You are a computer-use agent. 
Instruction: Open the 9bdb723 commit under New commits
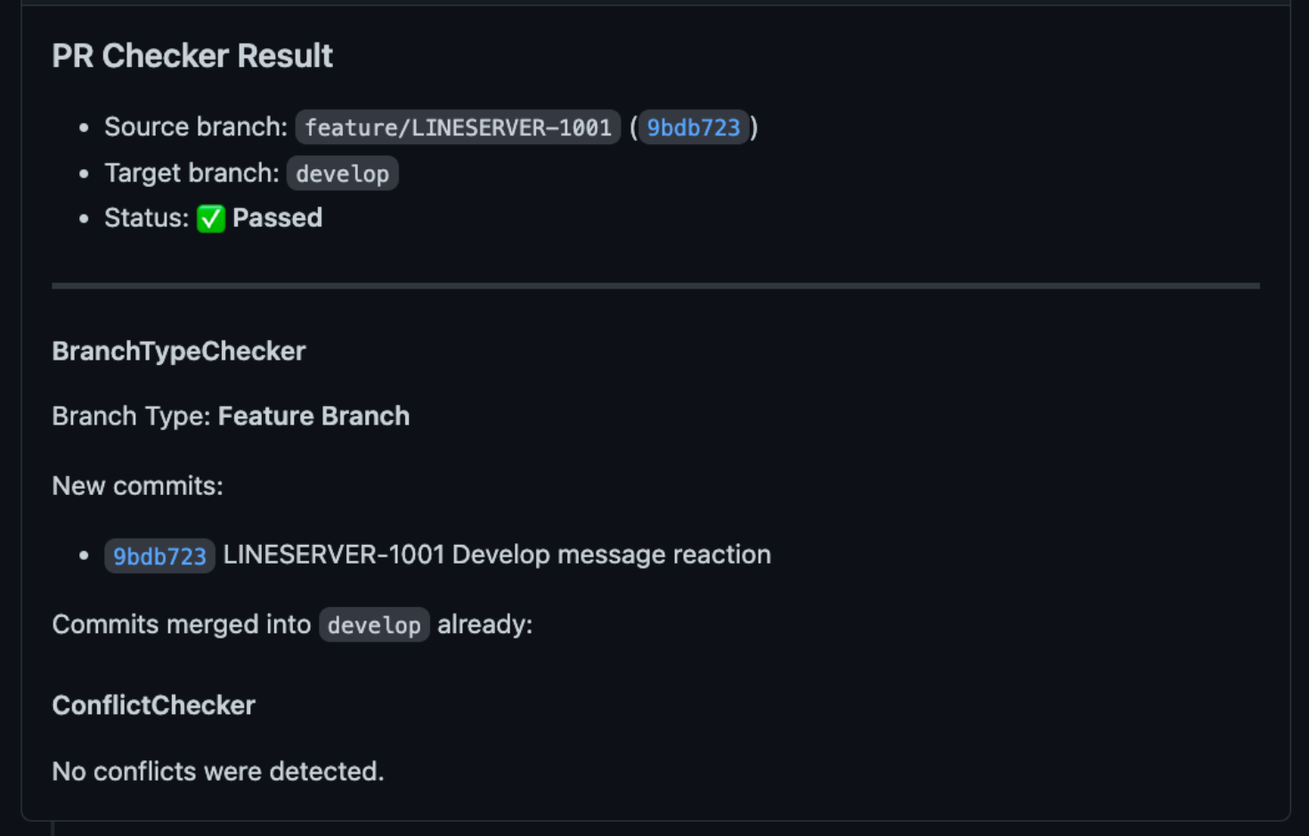click(x=159, y=556)
